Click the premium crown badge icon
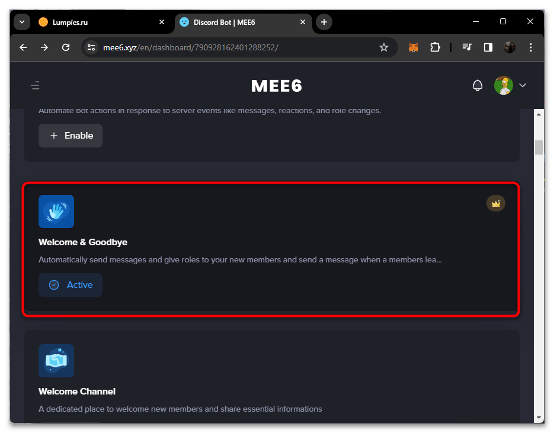 tap(496, 204)
